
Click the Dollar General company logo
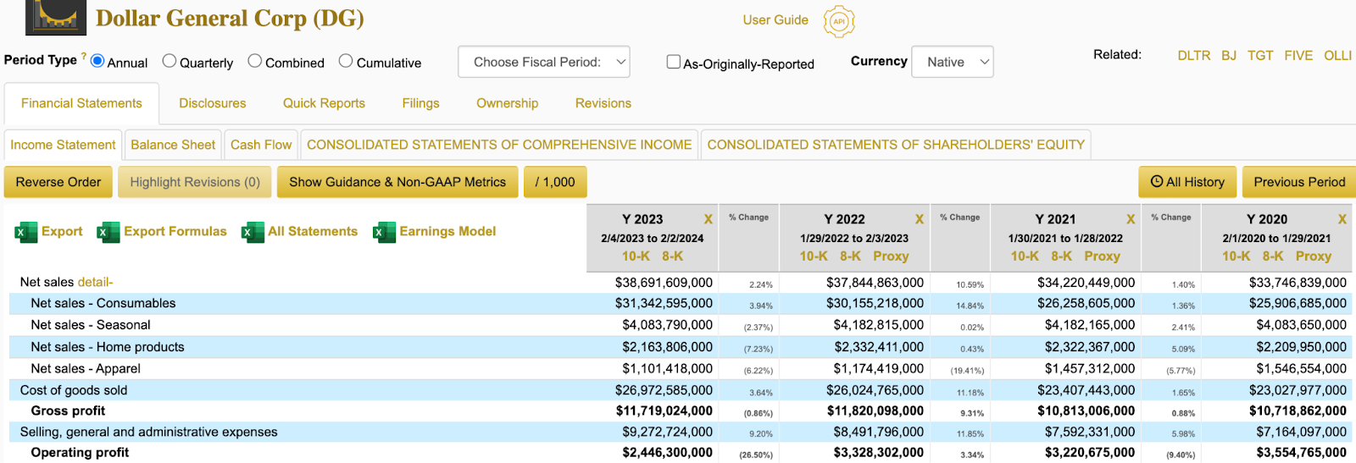56,17
